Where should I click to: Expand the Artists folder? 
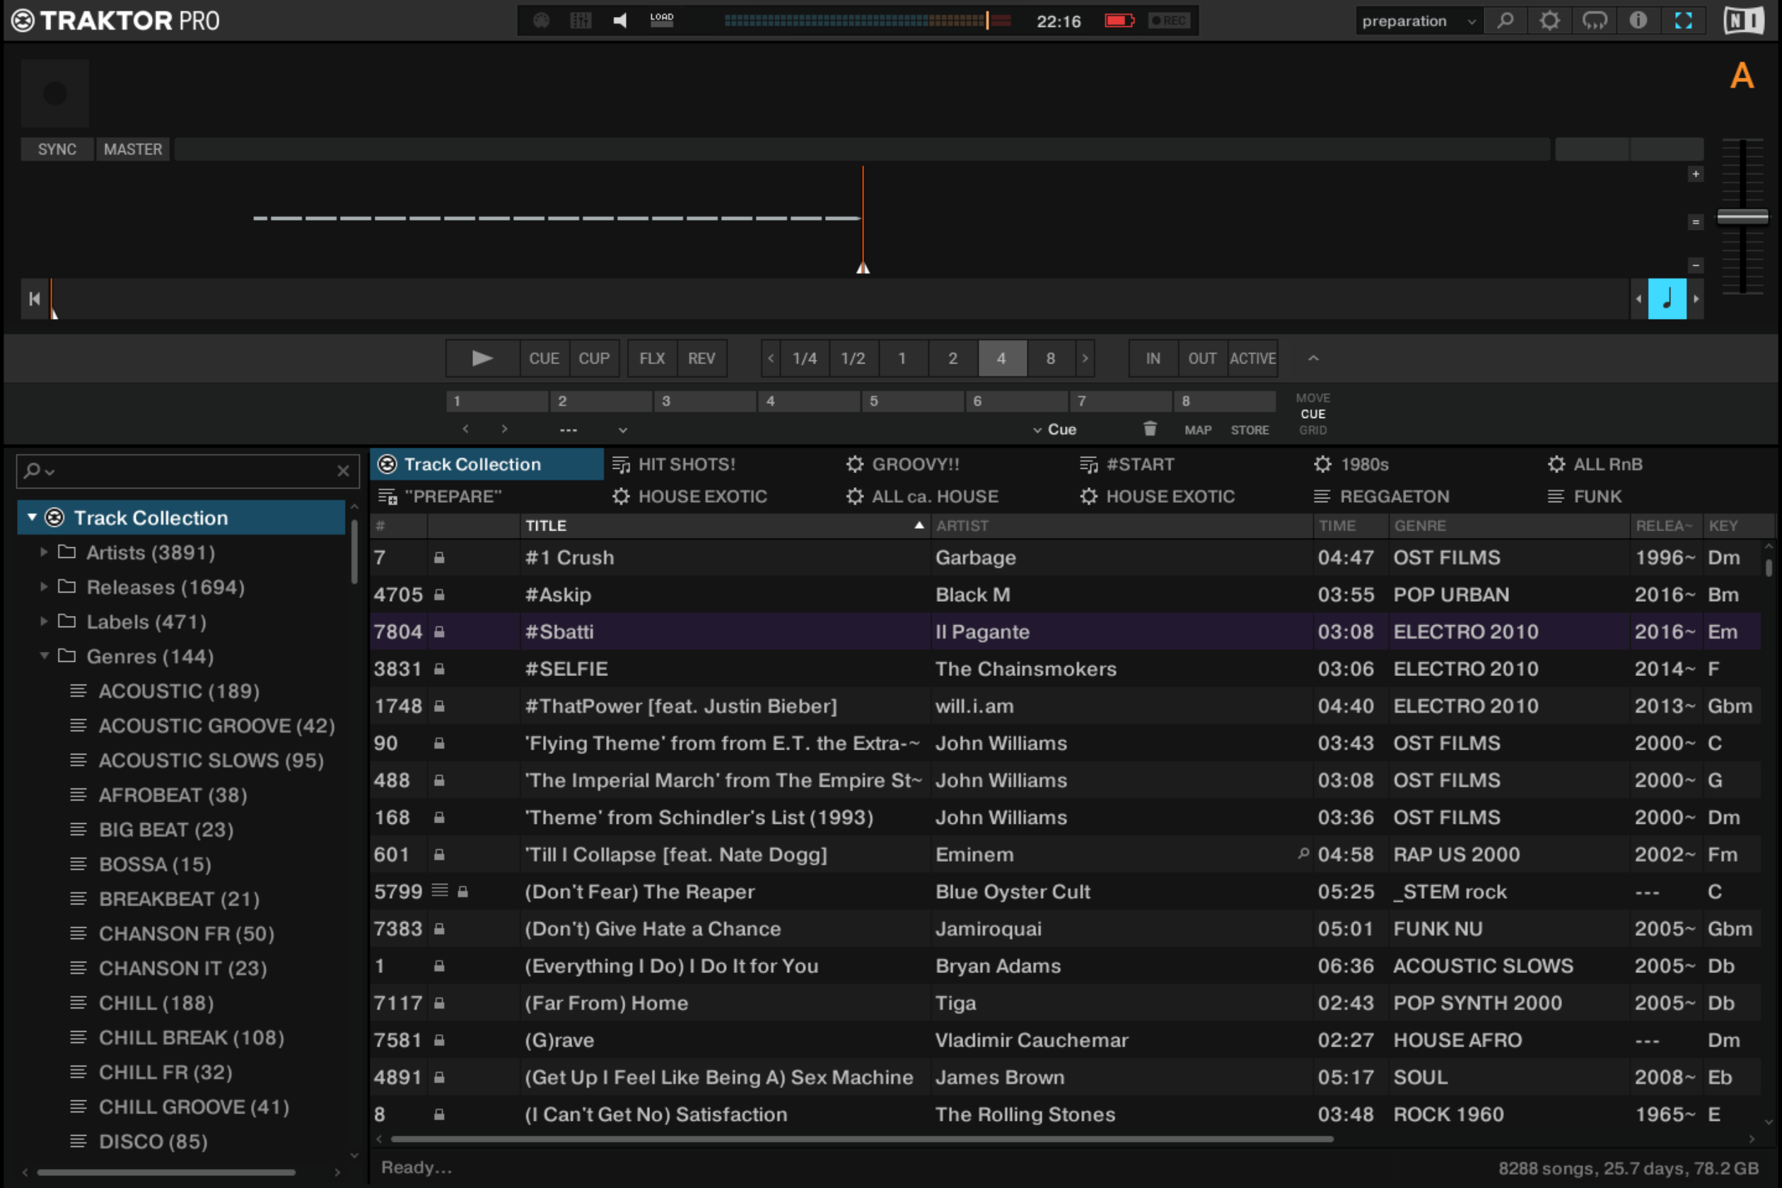44,552
